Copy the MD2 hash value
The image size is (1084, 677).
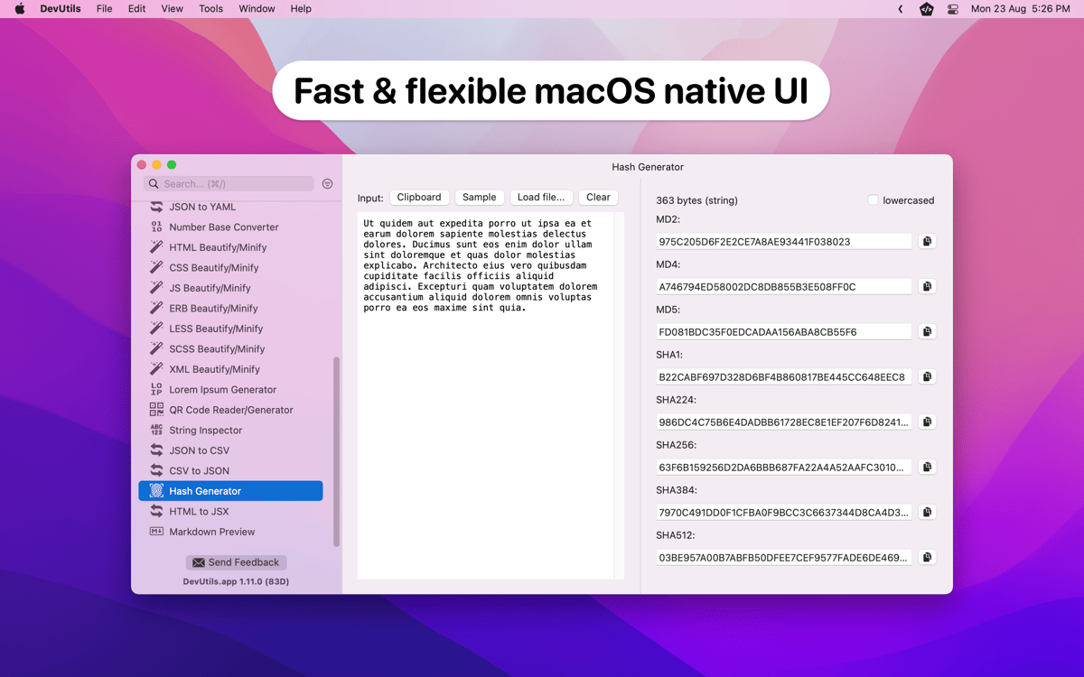927,241
